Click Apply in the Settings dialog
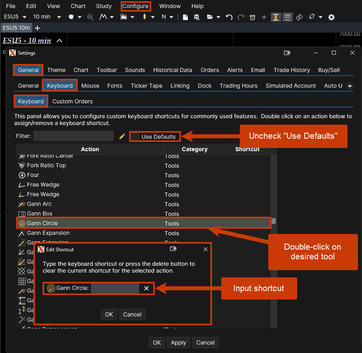The width and height of the screenshot is (362, 353). tap(178, 343)
